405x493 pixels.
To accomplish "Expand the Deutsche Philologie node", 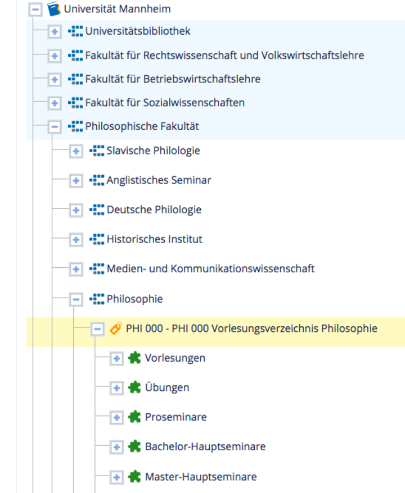I will tap(76, 211).
